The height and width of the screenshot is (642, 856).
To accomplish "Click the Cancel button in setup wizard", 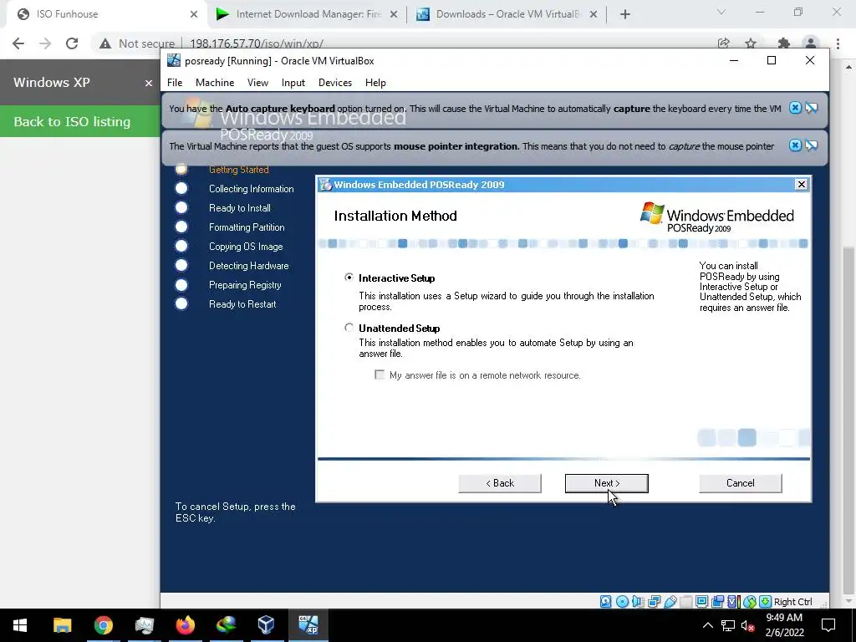I will [741, 483].
